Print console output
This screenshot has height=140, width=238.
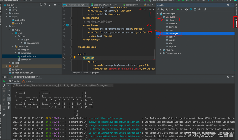[9, 103]
